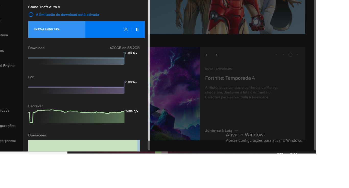Image resolution: width=349 pixels, height=188 pixels.
Task: Select the last carousel page dot
Action: pyautogui.click(x=298, y=55)
